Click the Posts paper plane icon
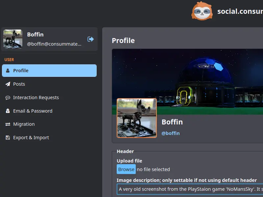The image size is (263, 197). click(x=8, y=84)
